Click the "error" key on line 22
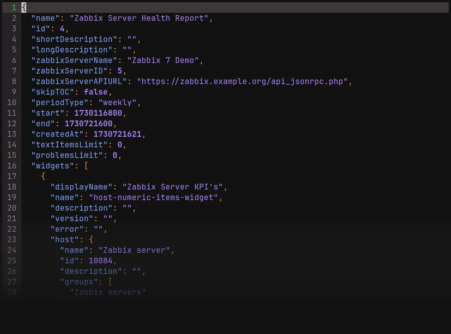This screenshot has height=334, width=451. point(67,229)
